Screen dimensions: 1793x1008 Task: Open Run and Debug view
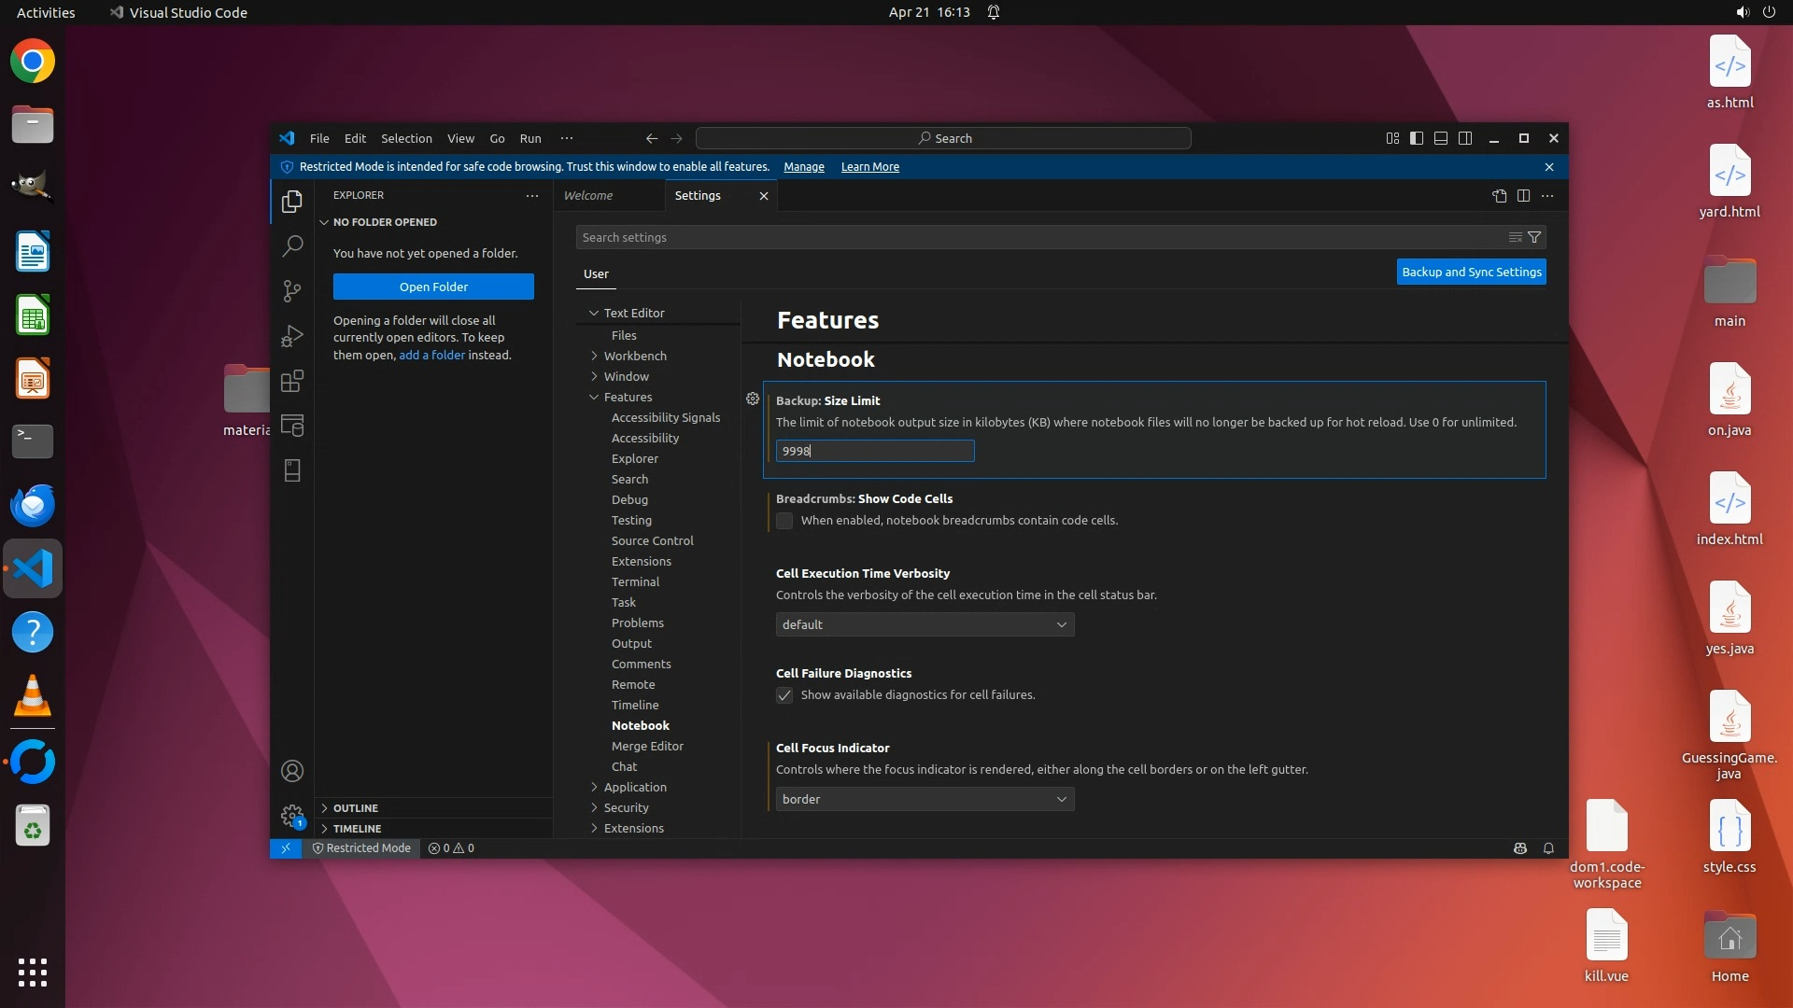(292, 336)
